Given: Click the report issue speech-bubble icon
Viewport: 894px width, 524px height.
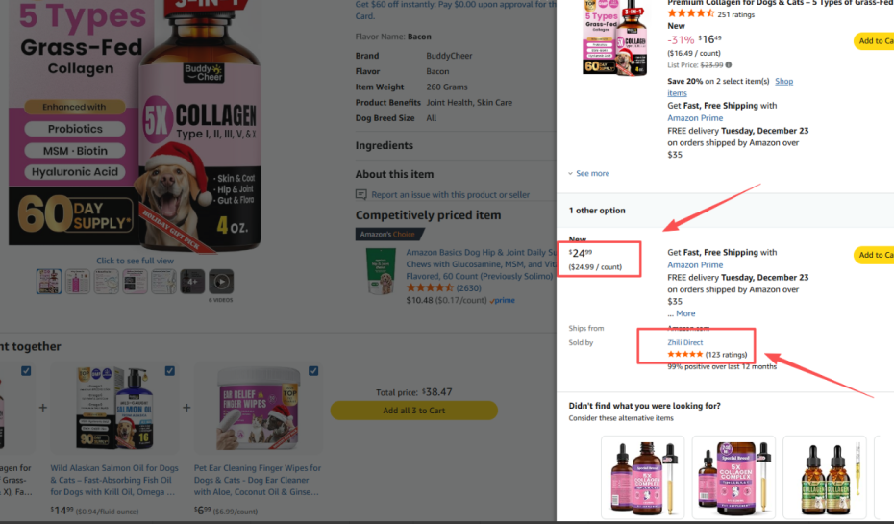Looking at the screenshot, I should coord(360,195).
